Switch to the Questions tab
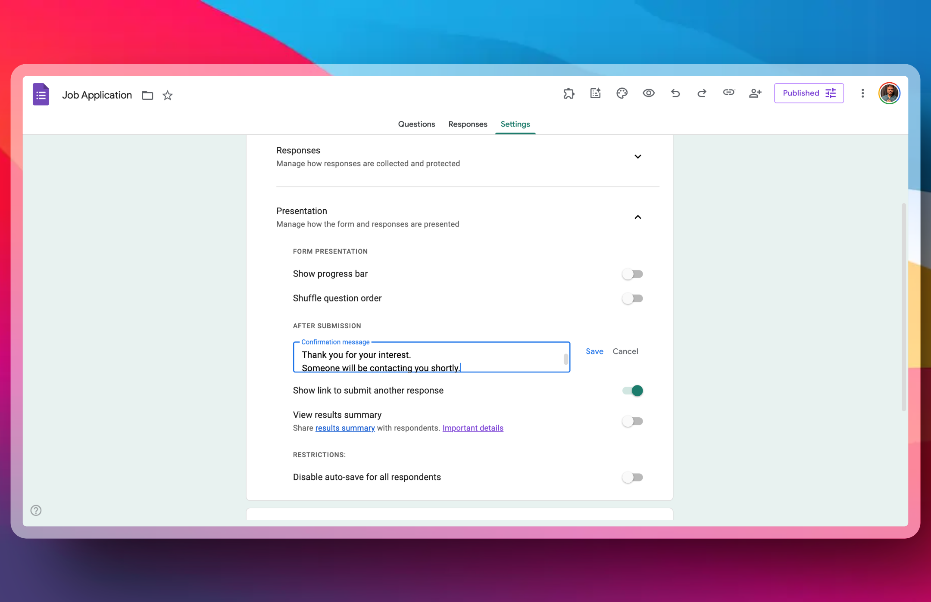 click(x=416, y=124)
